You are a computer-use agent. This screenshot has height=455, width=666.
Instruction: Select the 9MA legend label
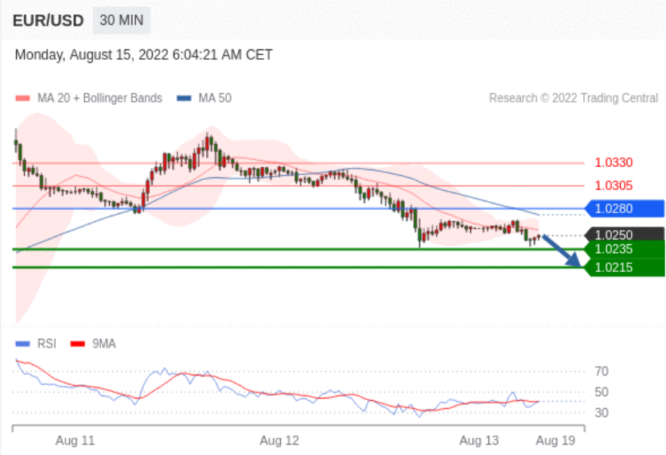(104, 344)
